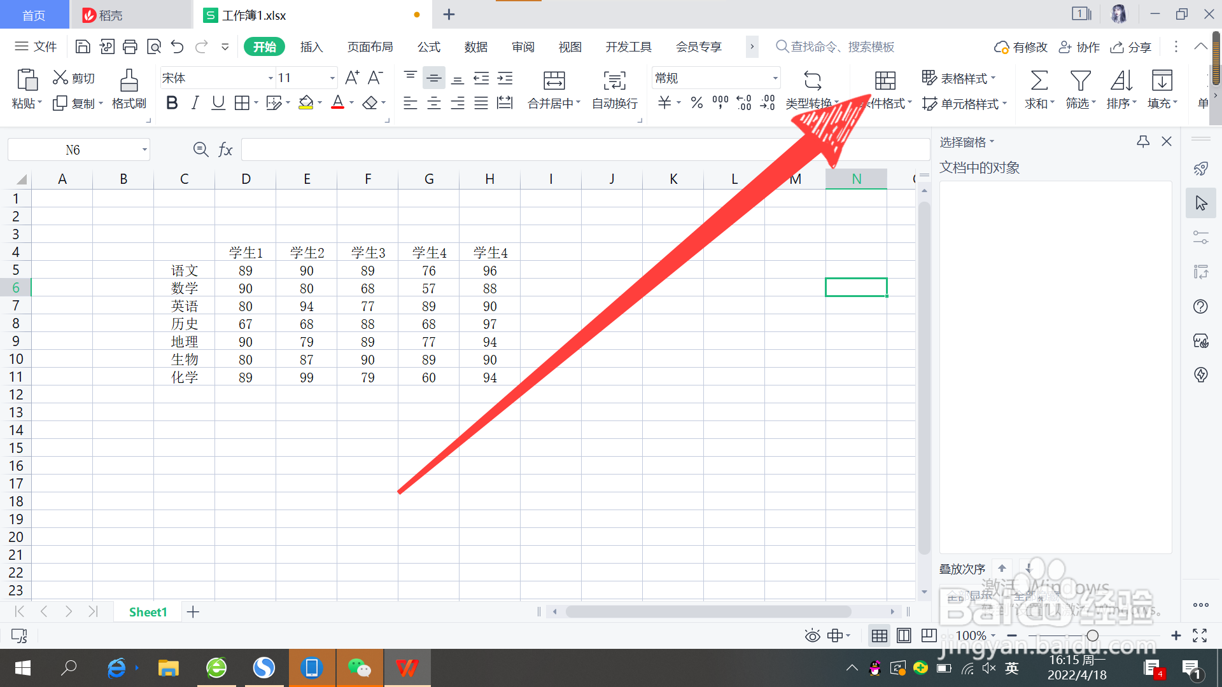This screenshot has height=687, width=1222.
Task: Click the Filter (筛选) funnel icon
Action: pos(1080,81)
